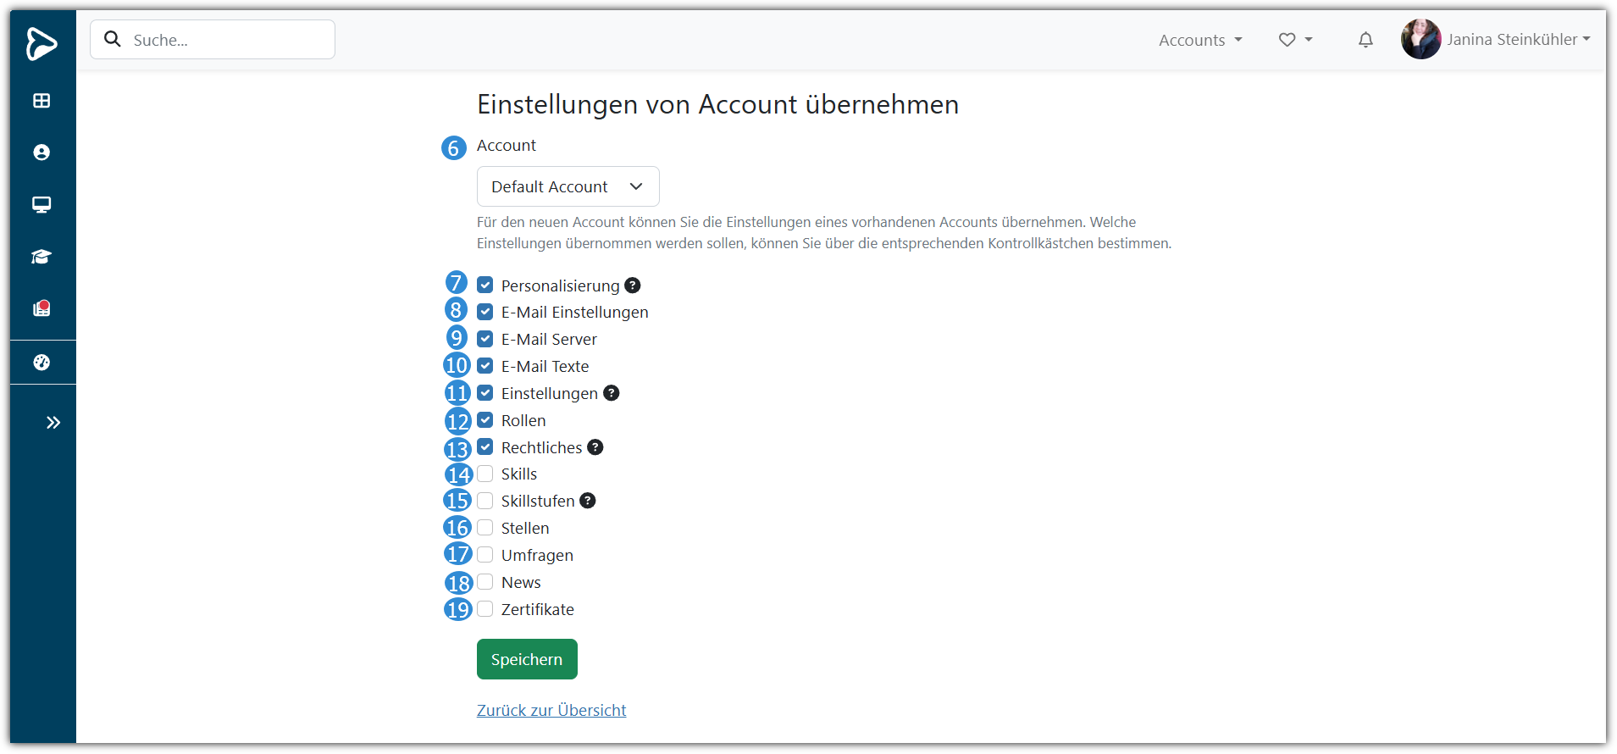Show help for Skillstufen option

pos(588,501)
